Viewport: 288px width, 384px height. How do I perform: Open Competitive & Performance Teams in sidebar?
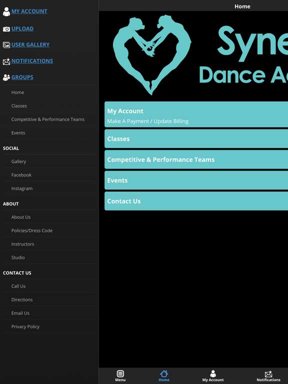(x=49, y=119)
